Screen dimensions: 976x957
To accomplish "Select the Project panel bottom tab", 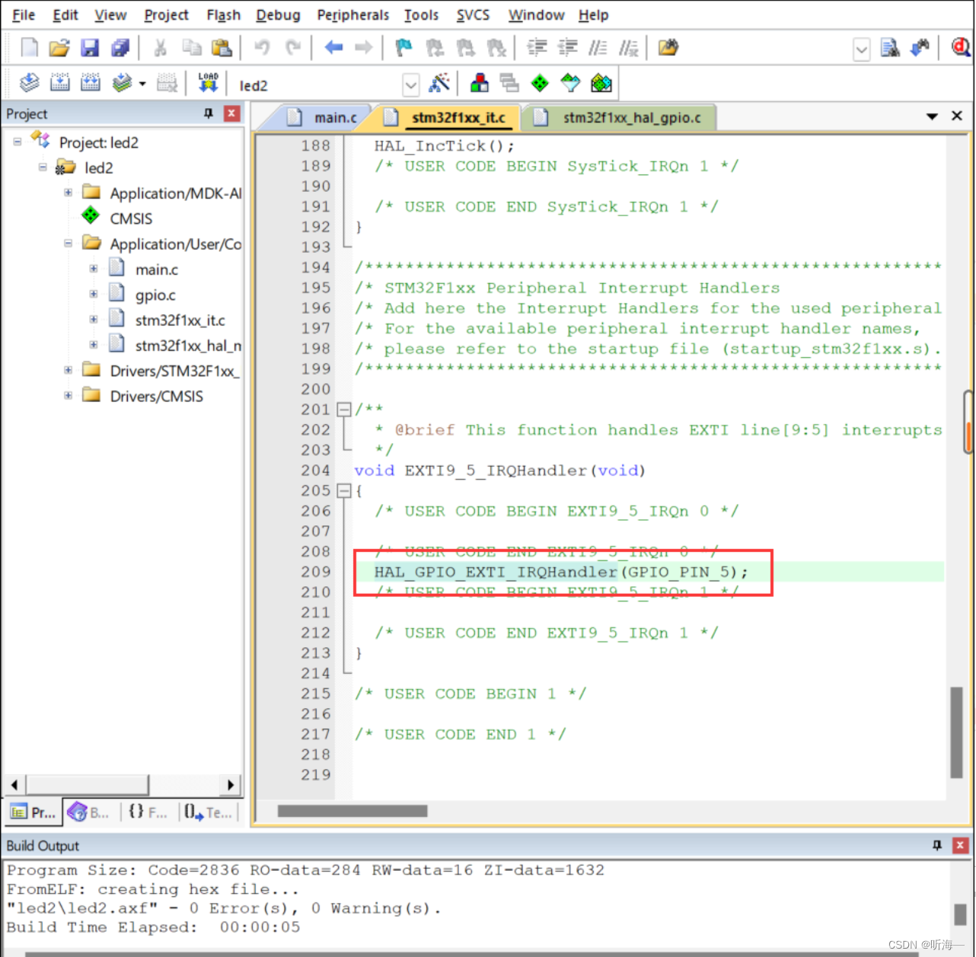I will [x=33, y=812].
